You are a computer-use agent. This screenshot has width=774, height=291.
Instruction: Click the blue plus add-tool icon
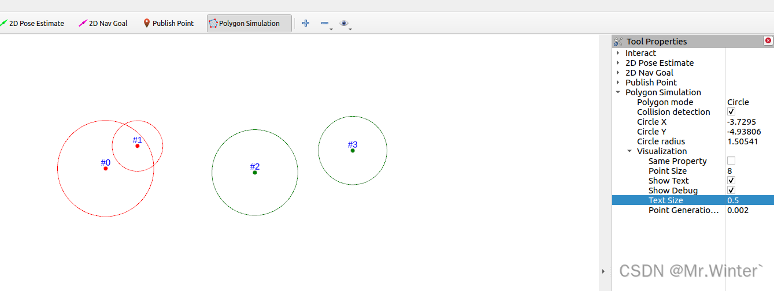306,23
